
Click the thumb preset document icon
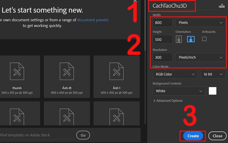tap(17, 71)
